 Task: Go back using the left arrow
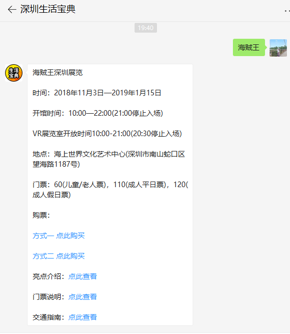[x=12, y=10]
